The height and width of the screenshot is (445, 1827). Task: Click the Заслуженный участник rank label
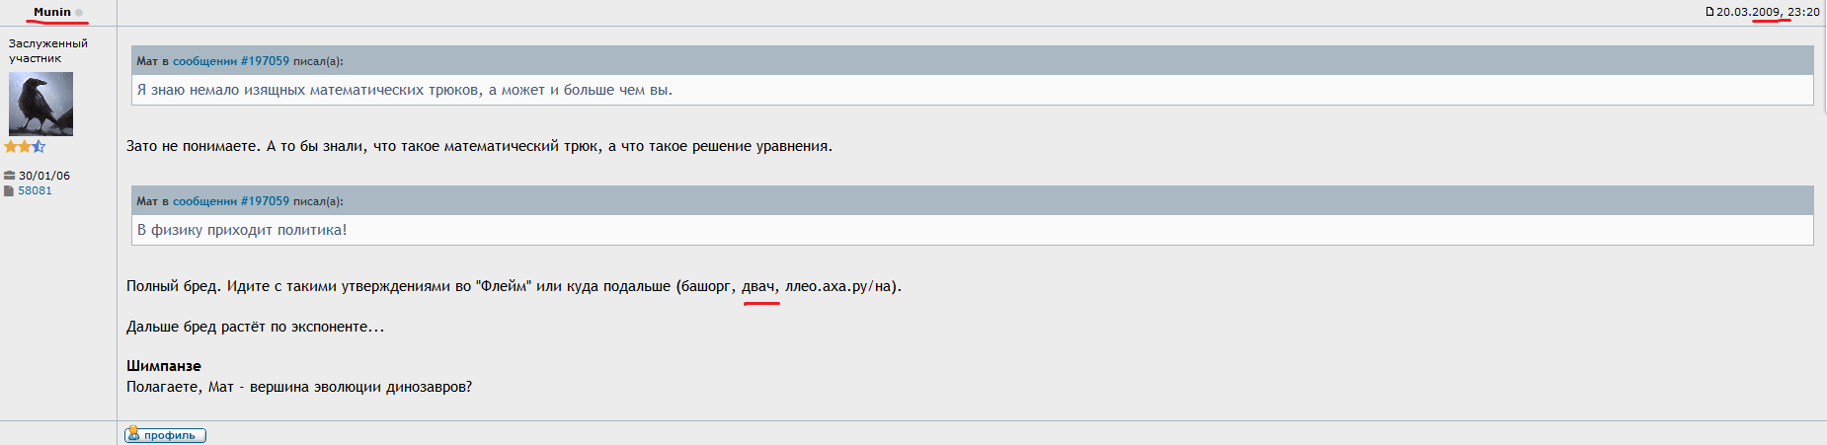[x=48, y=50]
